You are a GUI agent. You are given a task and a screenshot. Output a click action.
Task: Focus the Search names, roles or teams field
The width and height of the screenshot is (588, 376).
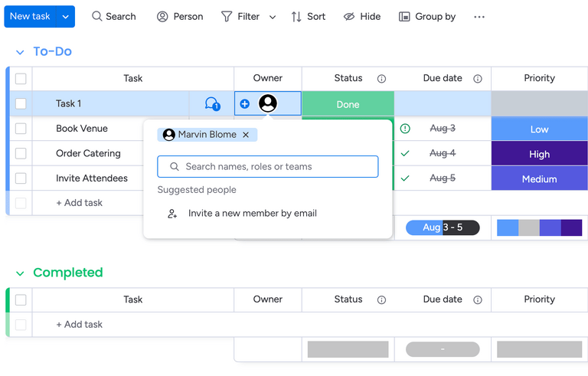268,166
